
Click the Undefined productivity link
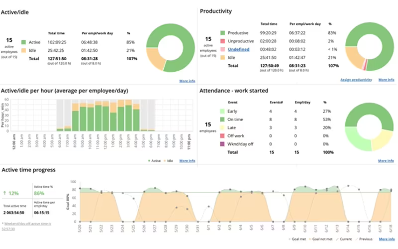point(238,49)
